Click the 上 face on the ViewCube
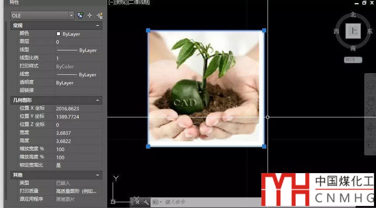The height and width of the screenshot is (208, 376). pos(353,31)
